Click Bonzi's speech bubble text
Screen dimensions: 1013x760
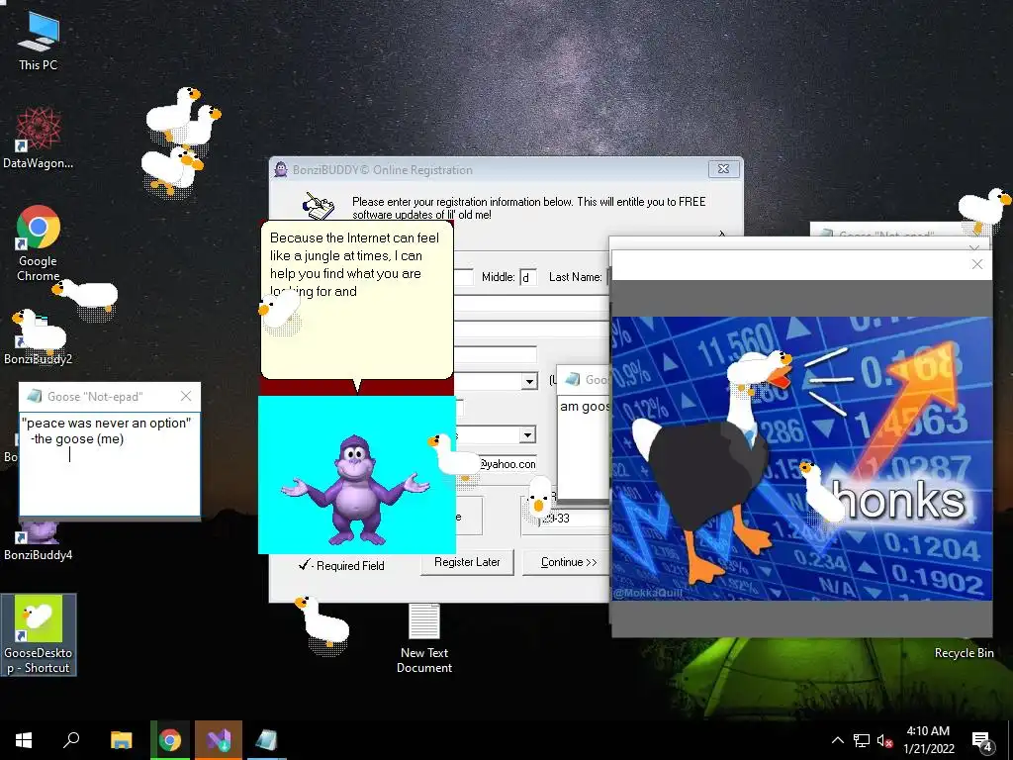(355, 265)
